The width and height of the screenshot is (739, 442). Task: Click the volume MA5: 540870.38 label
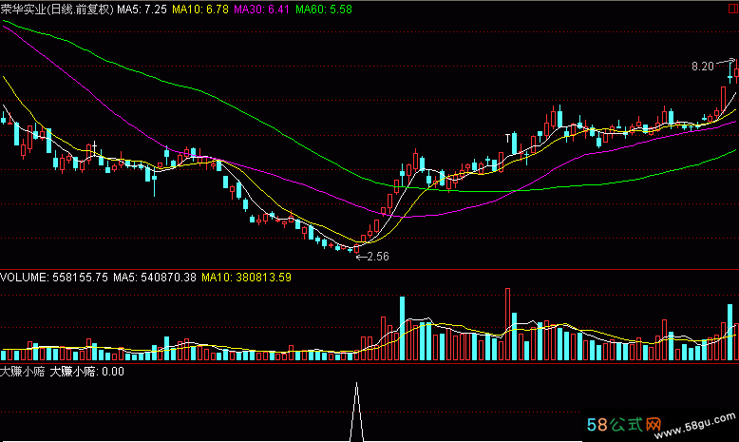[x=154, y=278]
